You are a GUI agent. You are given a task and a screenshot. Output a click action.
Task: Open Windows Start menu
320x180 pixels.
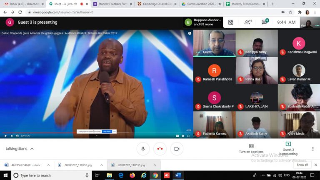5,175
